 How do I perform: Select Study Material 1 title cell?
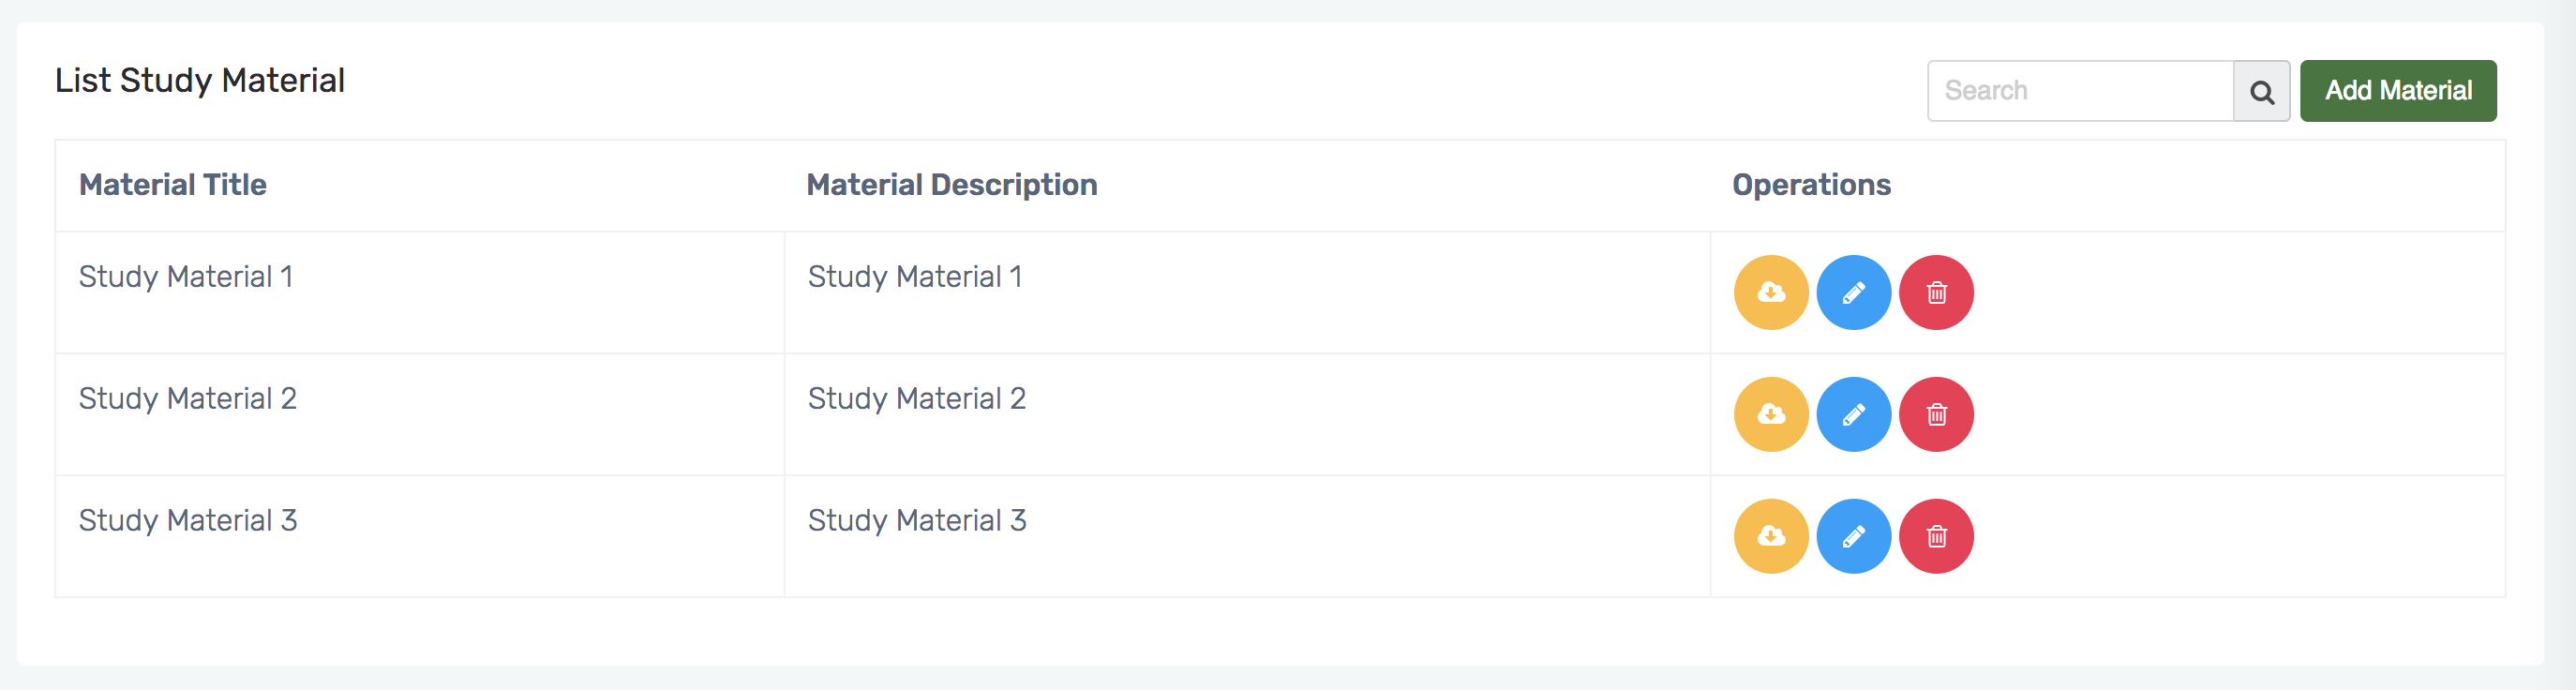point(186,277)
